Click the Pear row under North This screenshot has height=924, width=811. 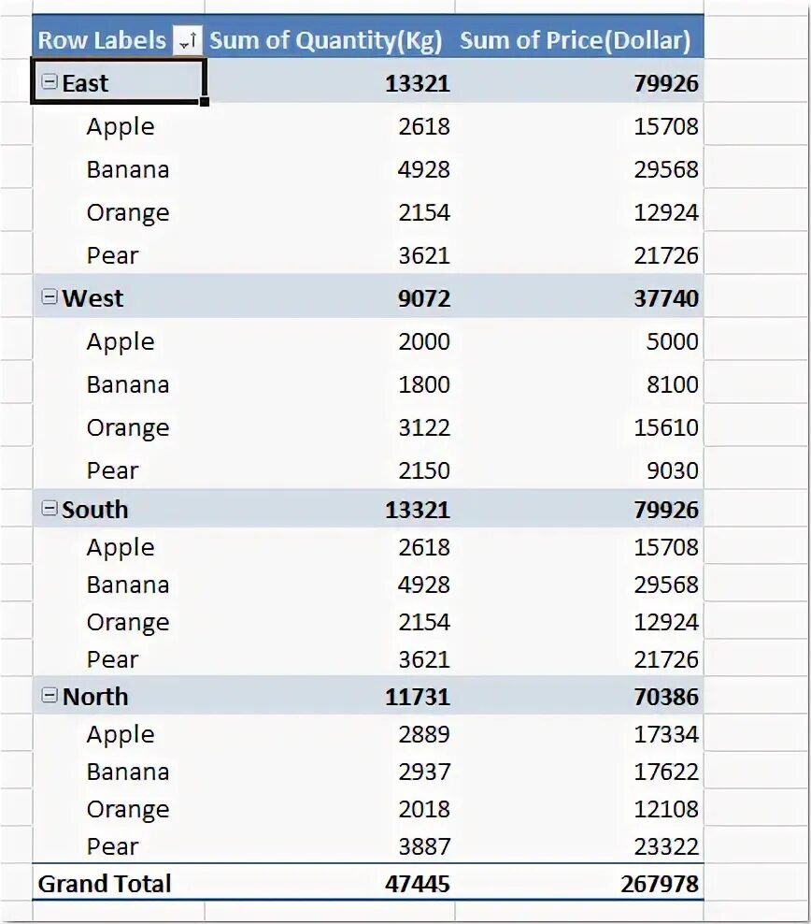[x=112, y=846]
